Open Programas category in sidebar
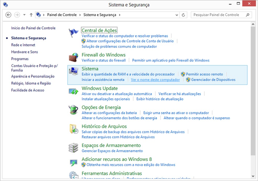Image resolution: width=258 pixels, height=181 pixels. tap(20, 59)
